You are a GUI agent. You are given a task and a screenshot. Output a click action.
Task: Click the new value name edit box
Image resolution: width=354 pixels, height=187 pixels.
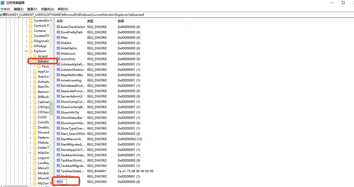pyautogui.click(x=64, y=182)
